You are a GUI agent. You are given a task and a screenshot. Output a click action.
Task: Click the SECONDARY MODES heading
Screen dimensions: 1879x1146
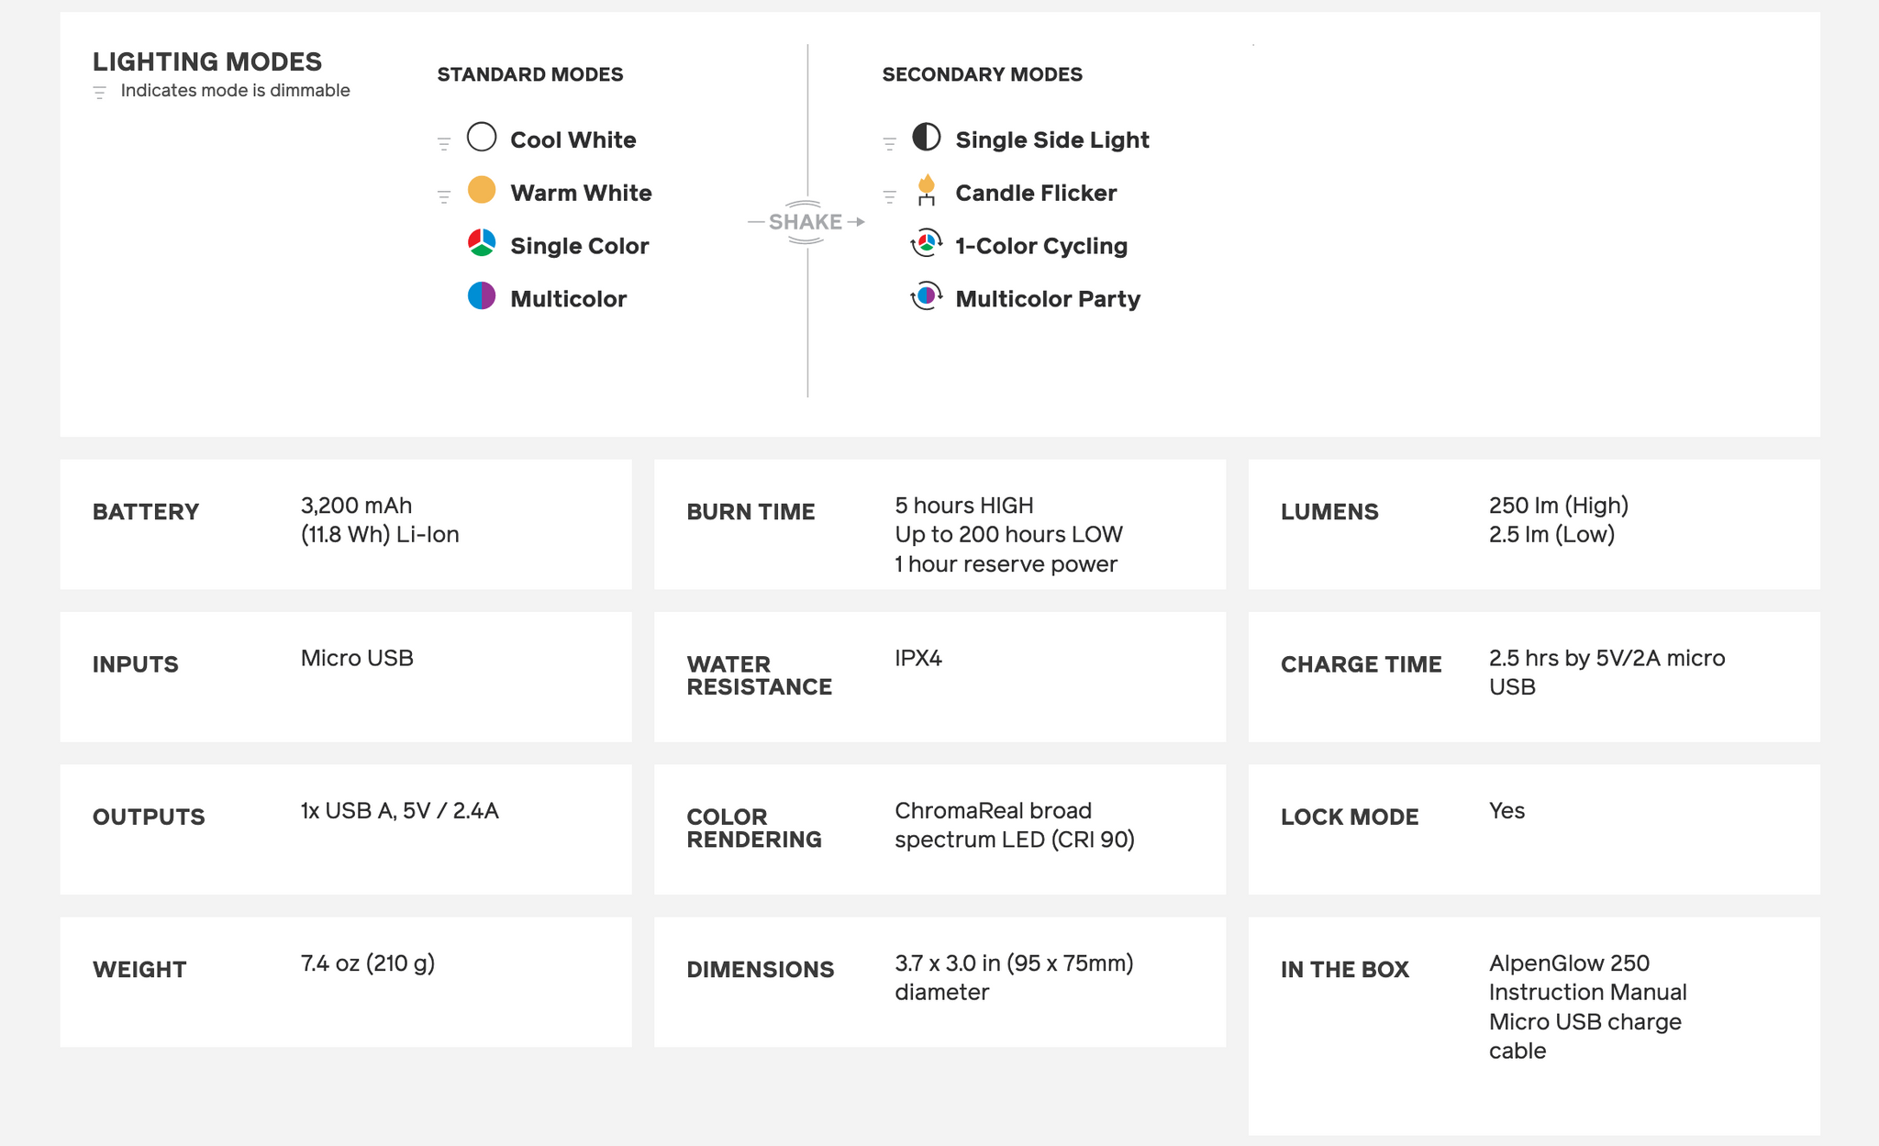tap(982, 74)
